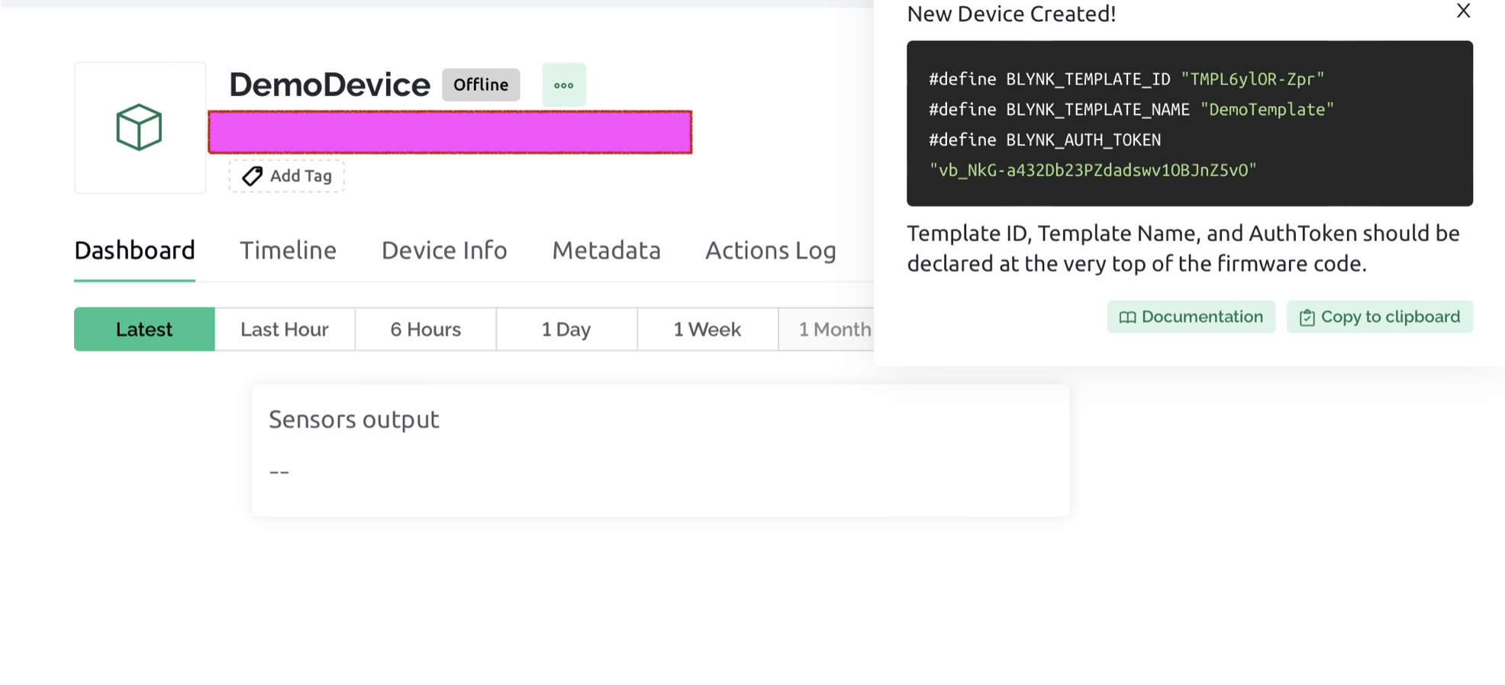The width and height of the screenshot is (1505, 685).
Task: Click the template ID "TMPL6ylOR-Zpr" string
Action: tap(1252, 79)
